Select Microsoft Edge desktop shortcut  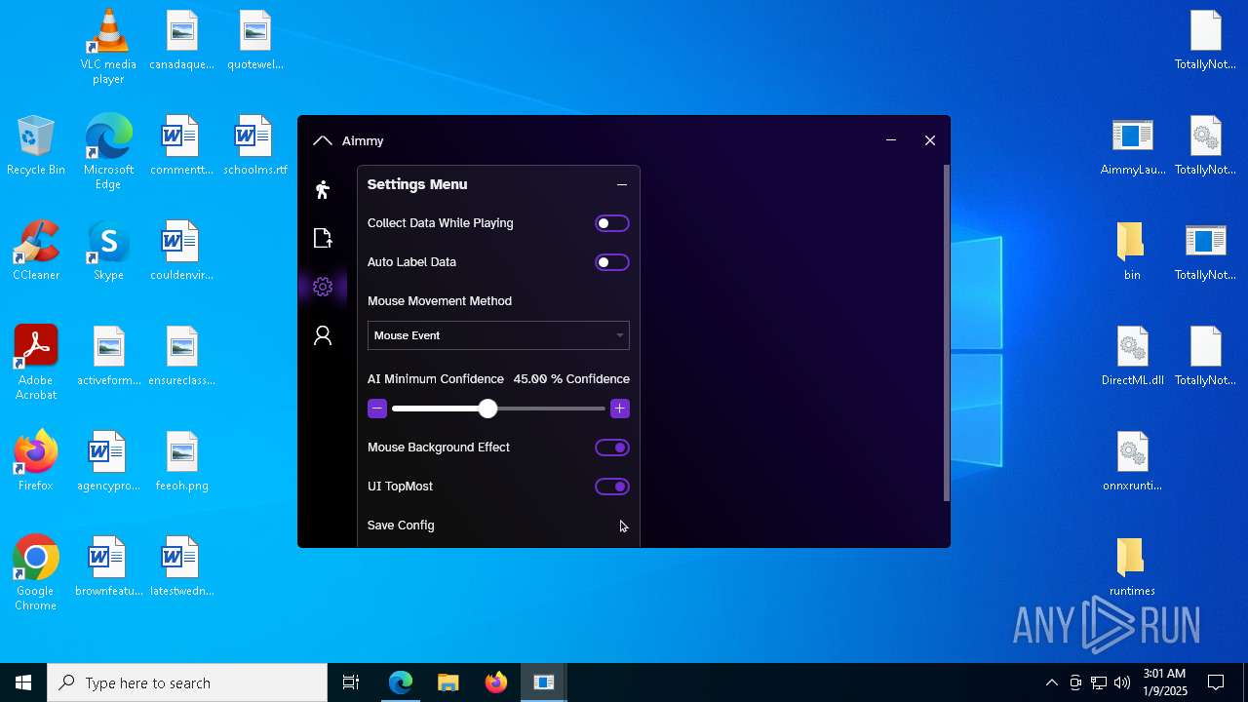108,151
